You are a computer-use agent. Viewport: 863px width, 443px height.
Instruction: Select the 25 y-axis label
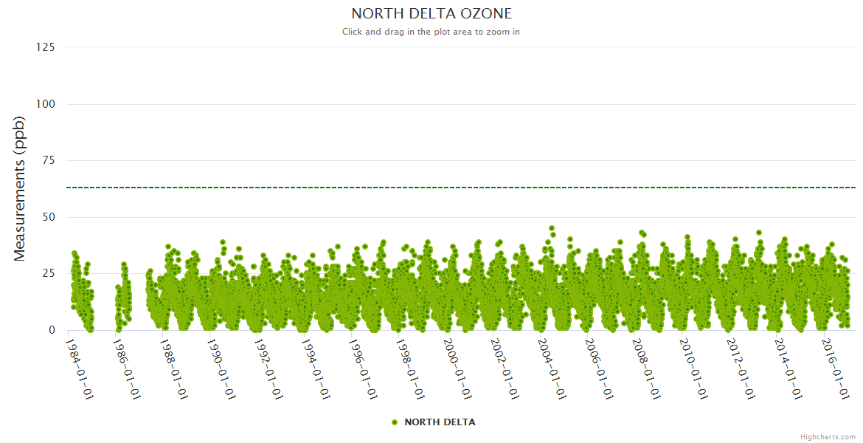point(48,274)
